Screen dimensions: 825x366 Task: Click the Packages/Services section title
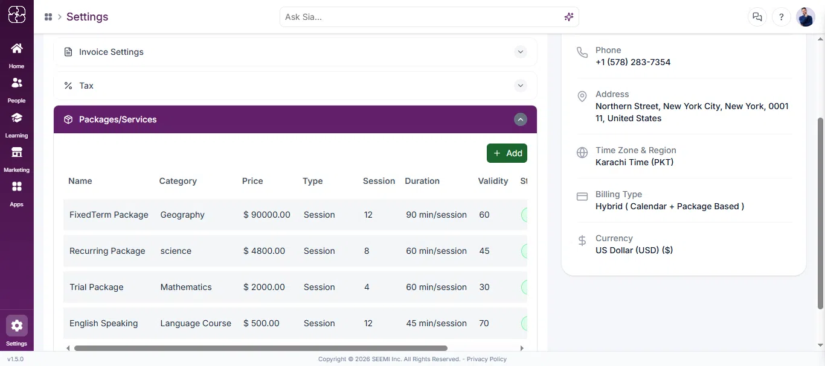118,119
